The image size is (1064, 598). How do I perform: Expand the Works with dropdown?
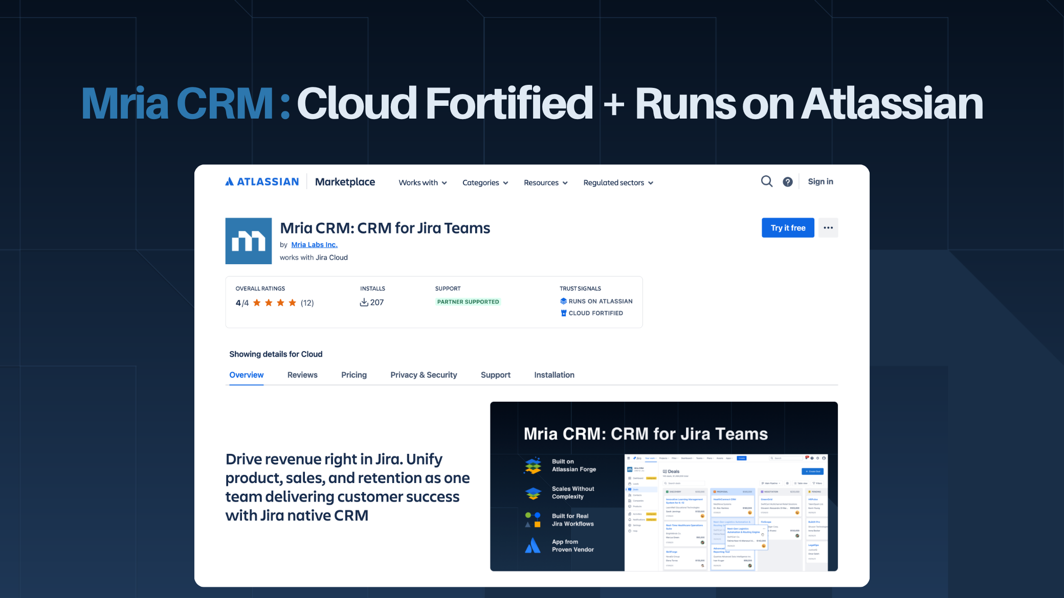pos(423,183)
